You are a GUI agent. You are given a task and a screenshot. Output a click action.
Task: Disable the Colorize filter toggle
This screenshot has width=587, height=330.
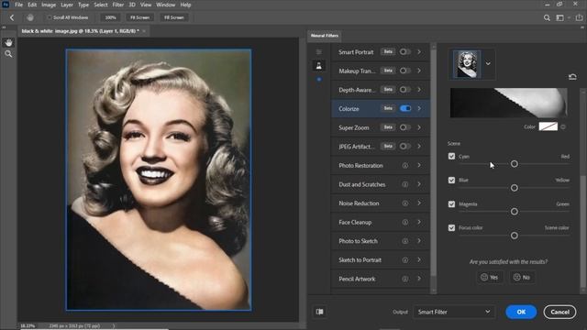click(405, 108)
